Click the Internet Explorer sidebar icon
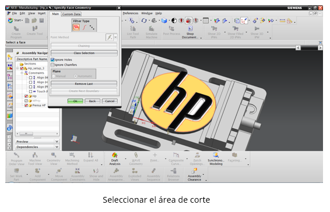The image size is (330, 212). pos(10,128)
